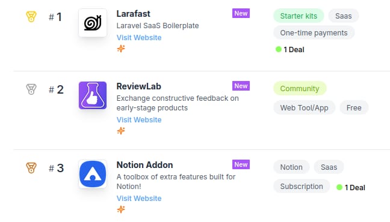Visit Website link for Larafast
This screenshot has height=222, width=390.
[139, 38]
